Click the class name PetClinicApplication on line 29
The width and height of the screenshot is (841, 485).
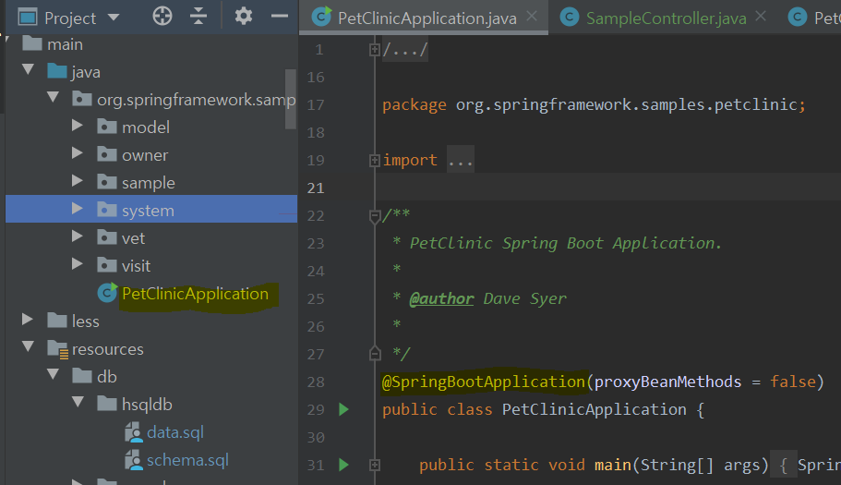point(594,409)
